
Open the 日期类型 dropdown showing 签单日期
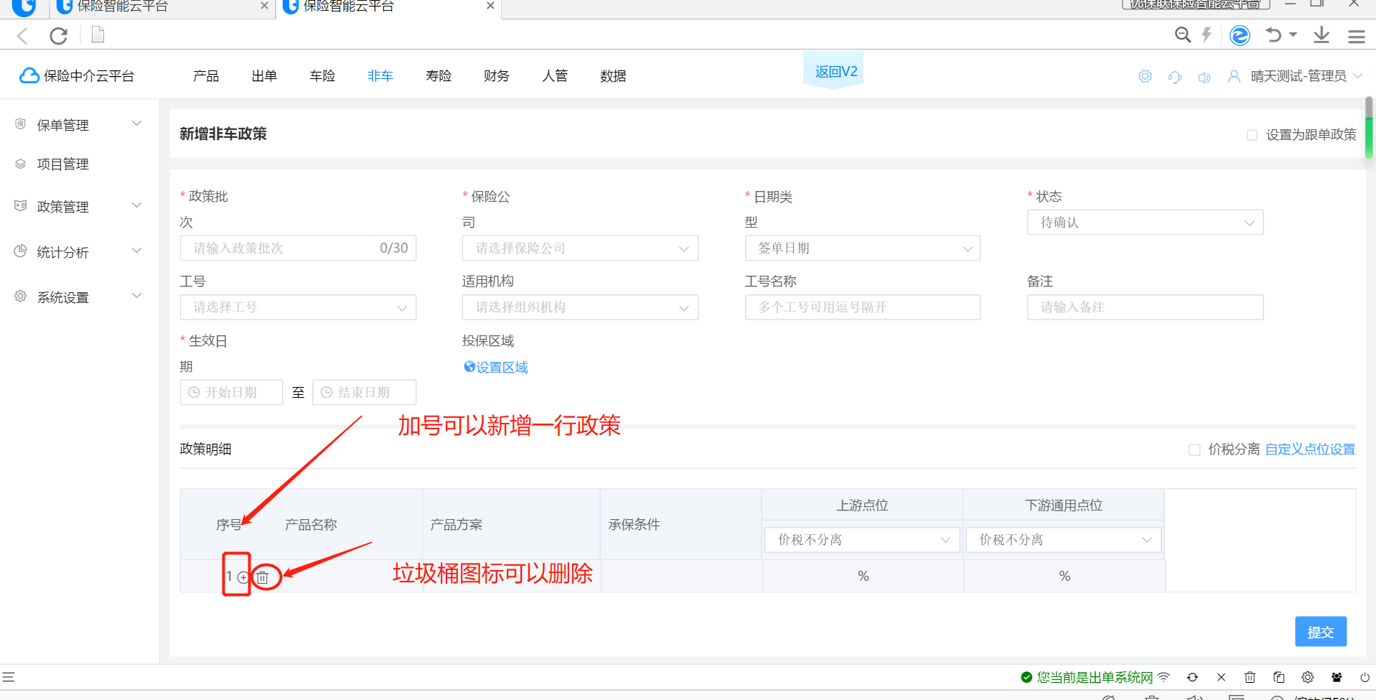[863, 248]
